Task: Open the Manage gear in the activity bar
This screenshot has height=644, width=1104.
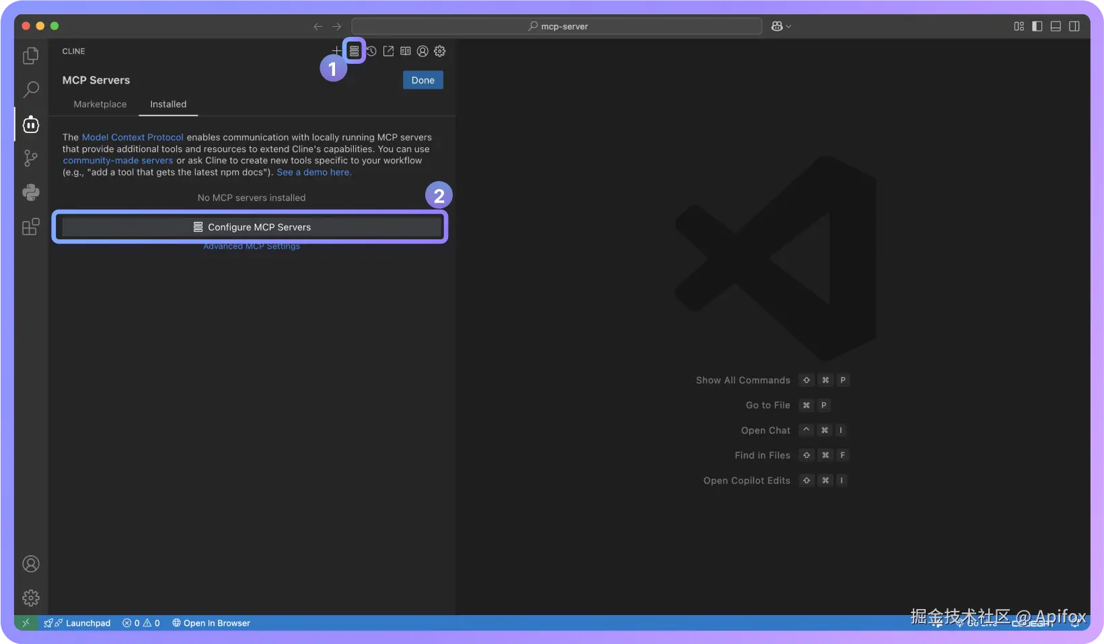Action: [x=31, y=598]
